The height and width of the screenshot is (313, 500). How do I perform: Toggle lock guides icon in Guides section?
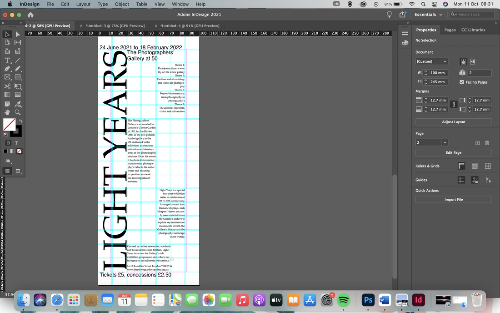click(475, 180)
